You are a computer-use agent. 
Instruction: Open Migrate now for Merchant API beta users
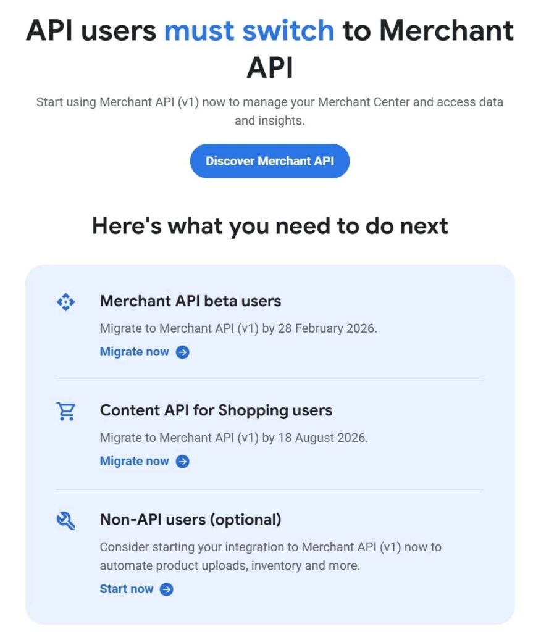[x=134, y=352]
